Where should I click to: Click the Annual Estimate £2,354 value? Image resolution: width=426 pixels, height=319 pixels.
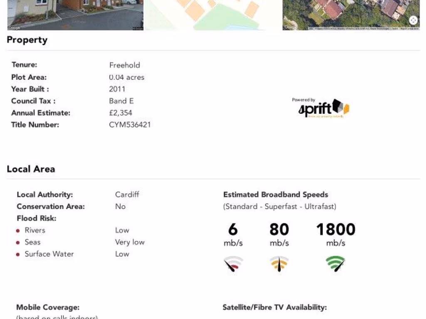tap(121, 113)
